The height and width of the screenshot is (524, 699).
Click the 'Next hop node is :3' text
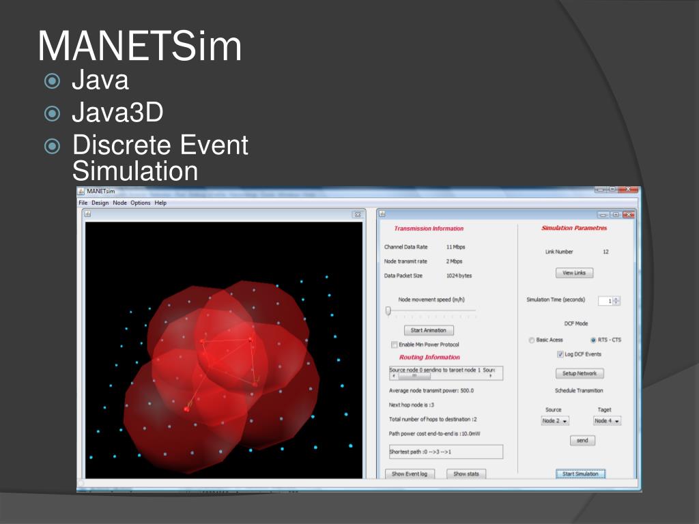click(411, 405)
